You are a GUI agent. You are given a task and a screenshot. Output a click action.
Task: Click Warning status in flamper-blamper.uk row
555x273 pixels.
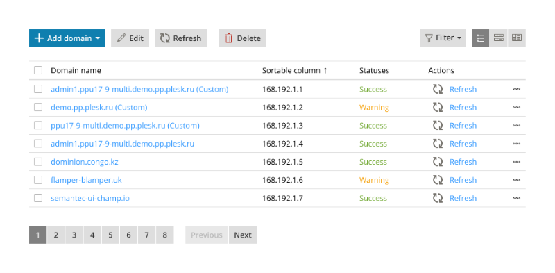pyautogui.click(x=374, y=180)
